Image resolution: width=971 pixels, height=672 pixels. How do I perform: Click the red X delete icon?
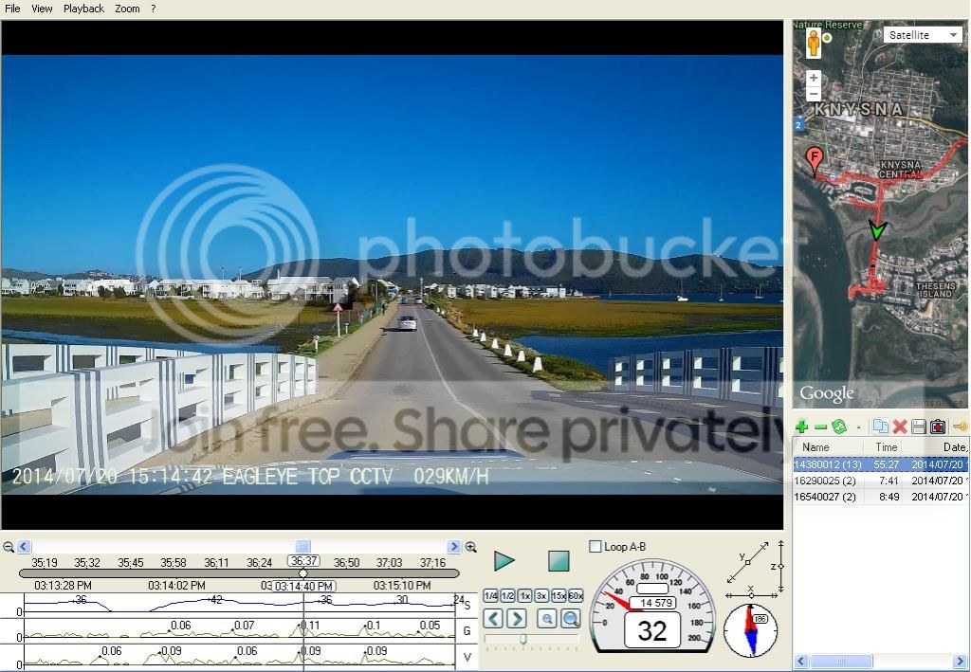(900, 427)
